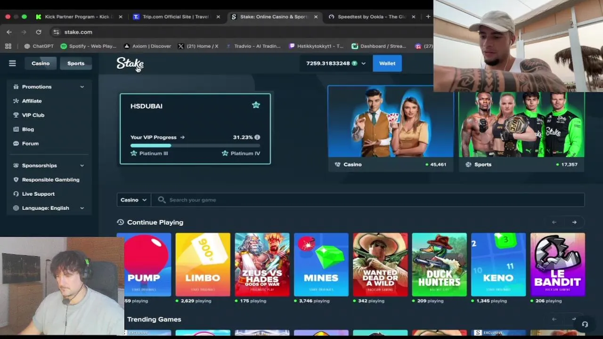Click the search magnifier icon
This screenshot has width=603, height=339.
pos(162,200)
